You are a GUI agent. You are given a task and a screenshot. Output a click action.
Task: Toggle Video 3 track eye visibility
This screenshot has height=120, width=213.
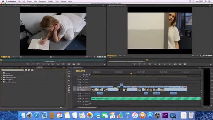pos(78,82)
